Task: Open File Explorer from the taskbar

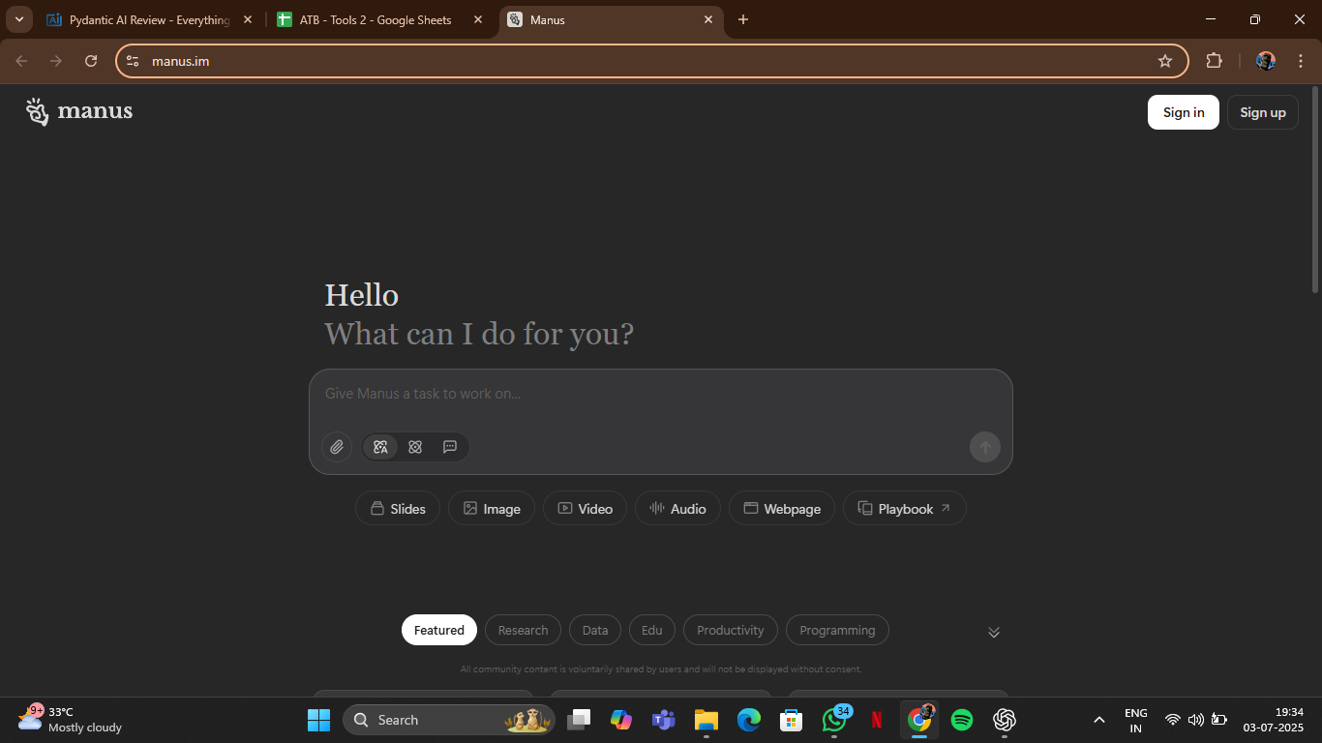Action: click(x=706, y=720)
